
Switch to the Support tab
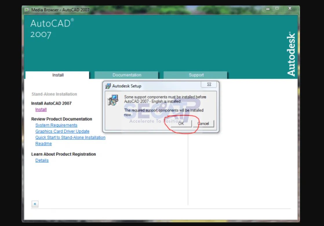(x=196, y=75)
